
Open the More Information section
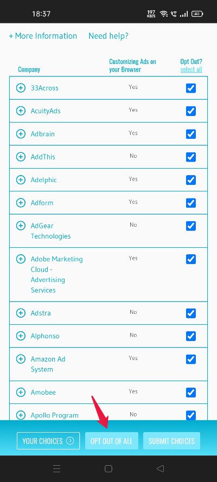coord(43,36)
